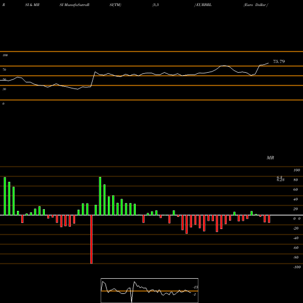Click the 'SI & MR' header text
303x303 pixels.
[32, 5]
